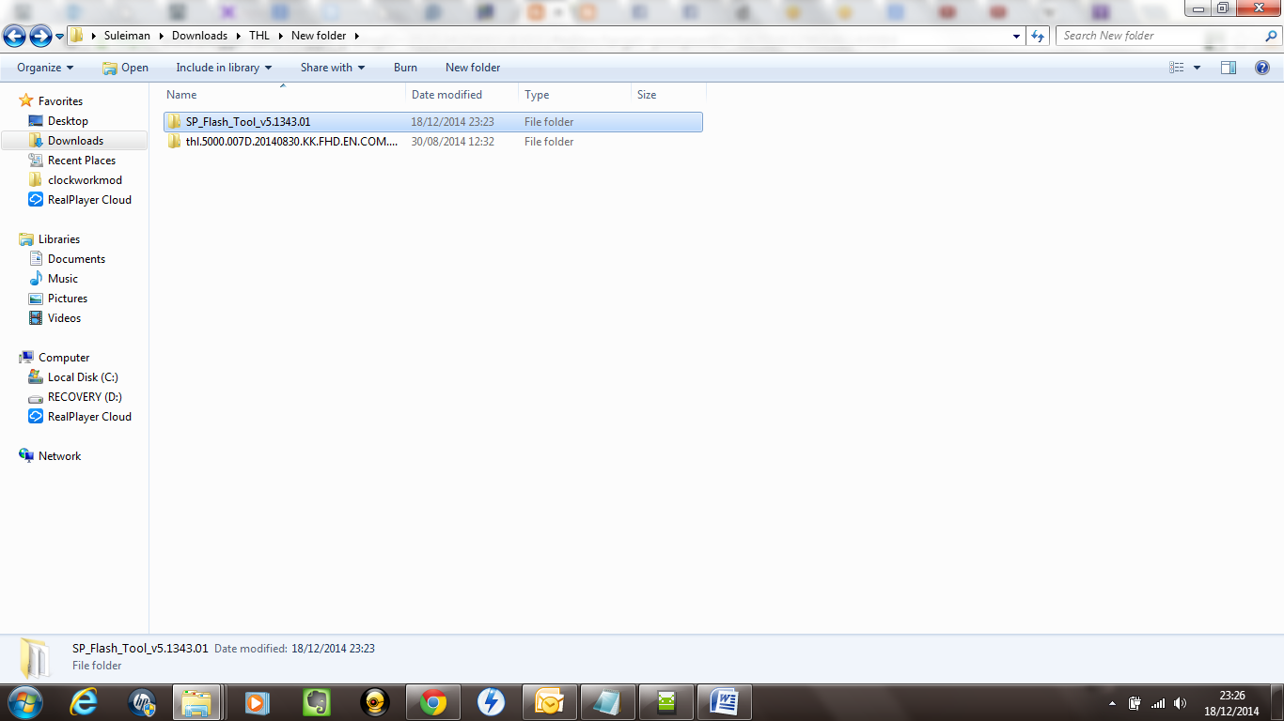Open the Windows Start menu orb
Viewport: 1284px width, 721px height.
[23, 702]
